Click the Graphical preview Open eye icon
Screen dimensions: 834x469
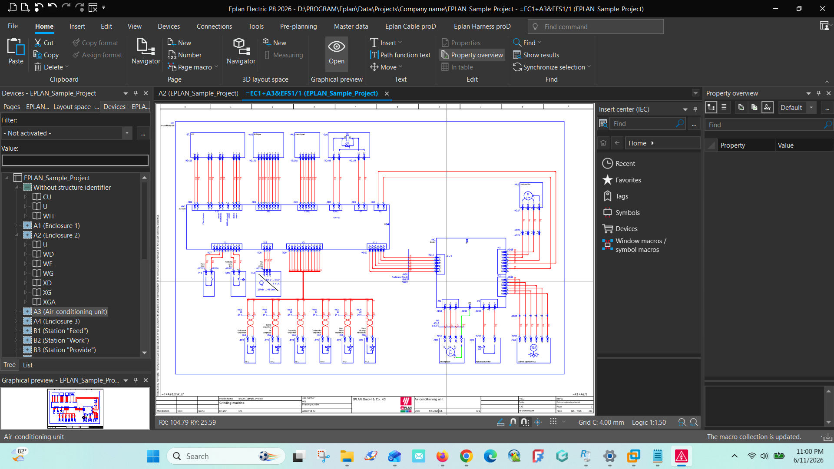point(336,47)
